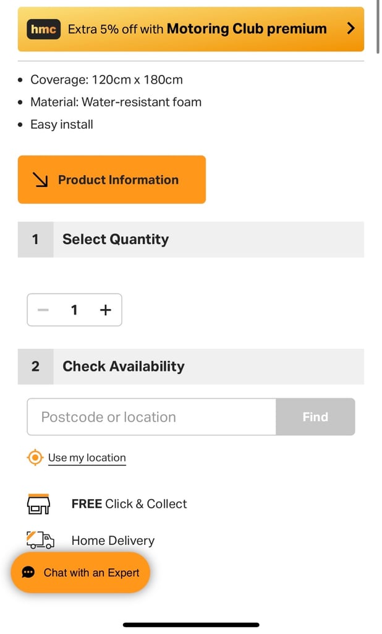Open Extra 5% off Motoring Club banner
The height and width of the screenshot is (634, 382).
pyautogui.click(x=190, y=29)
